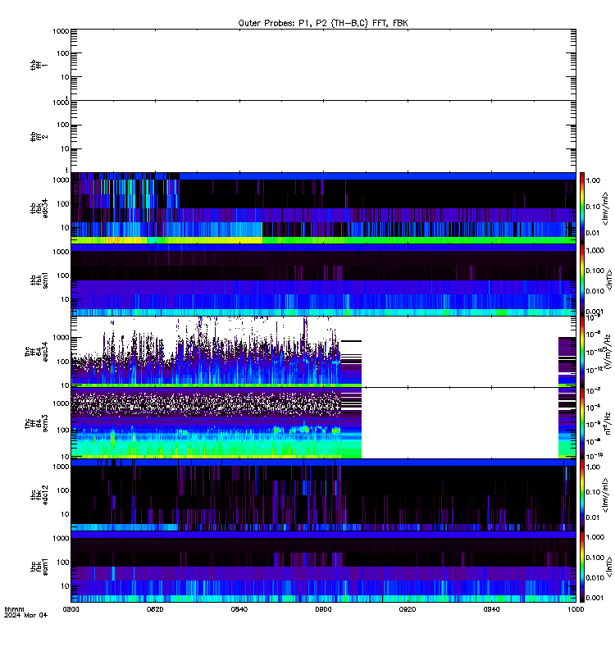The image size is (615, 656).
Task: Click the color bar beside thc fbk edc12 panel
Action: (582, 494)
